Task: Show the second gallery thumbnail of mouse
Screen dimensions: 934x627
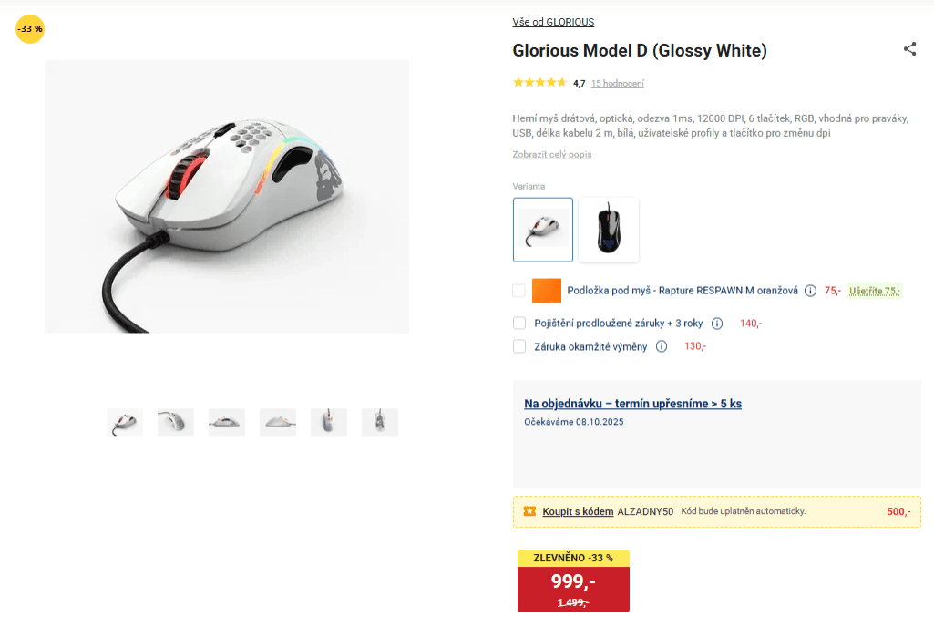Action: tap(176, 422)
